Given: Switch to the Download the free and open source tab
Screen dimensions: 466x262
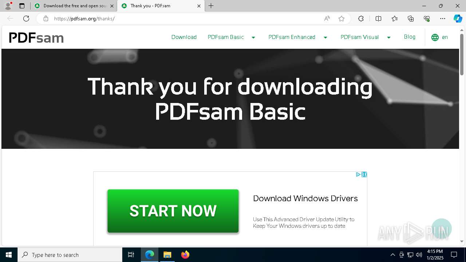Looking at the screenshot, I should pos(74,6).
